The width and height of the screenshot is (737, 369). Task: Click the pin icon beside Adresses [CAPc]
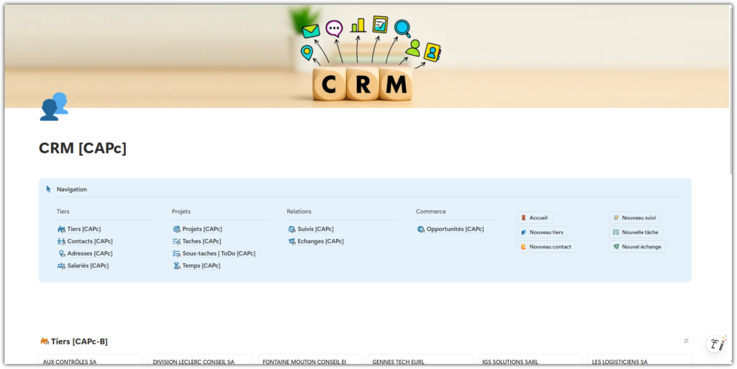point(62,253)
